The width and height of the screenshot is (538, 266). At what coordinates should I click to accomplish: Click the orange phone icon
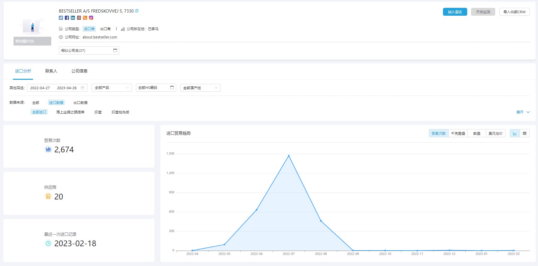tap(85, 18)
